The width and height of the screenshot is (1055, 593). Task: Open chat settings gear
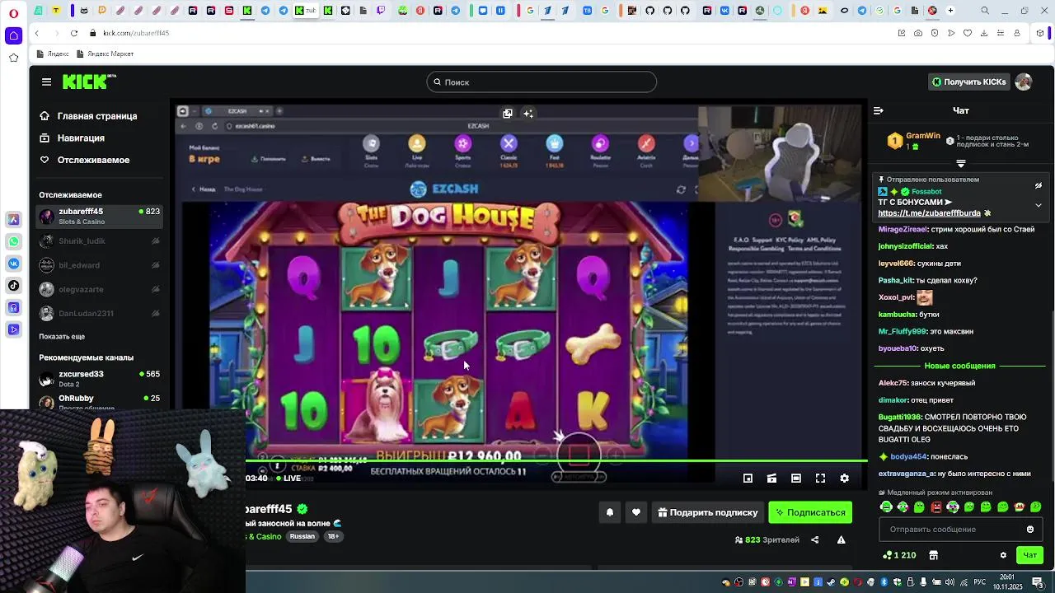pyautogui.click(x=1003, y=555)
